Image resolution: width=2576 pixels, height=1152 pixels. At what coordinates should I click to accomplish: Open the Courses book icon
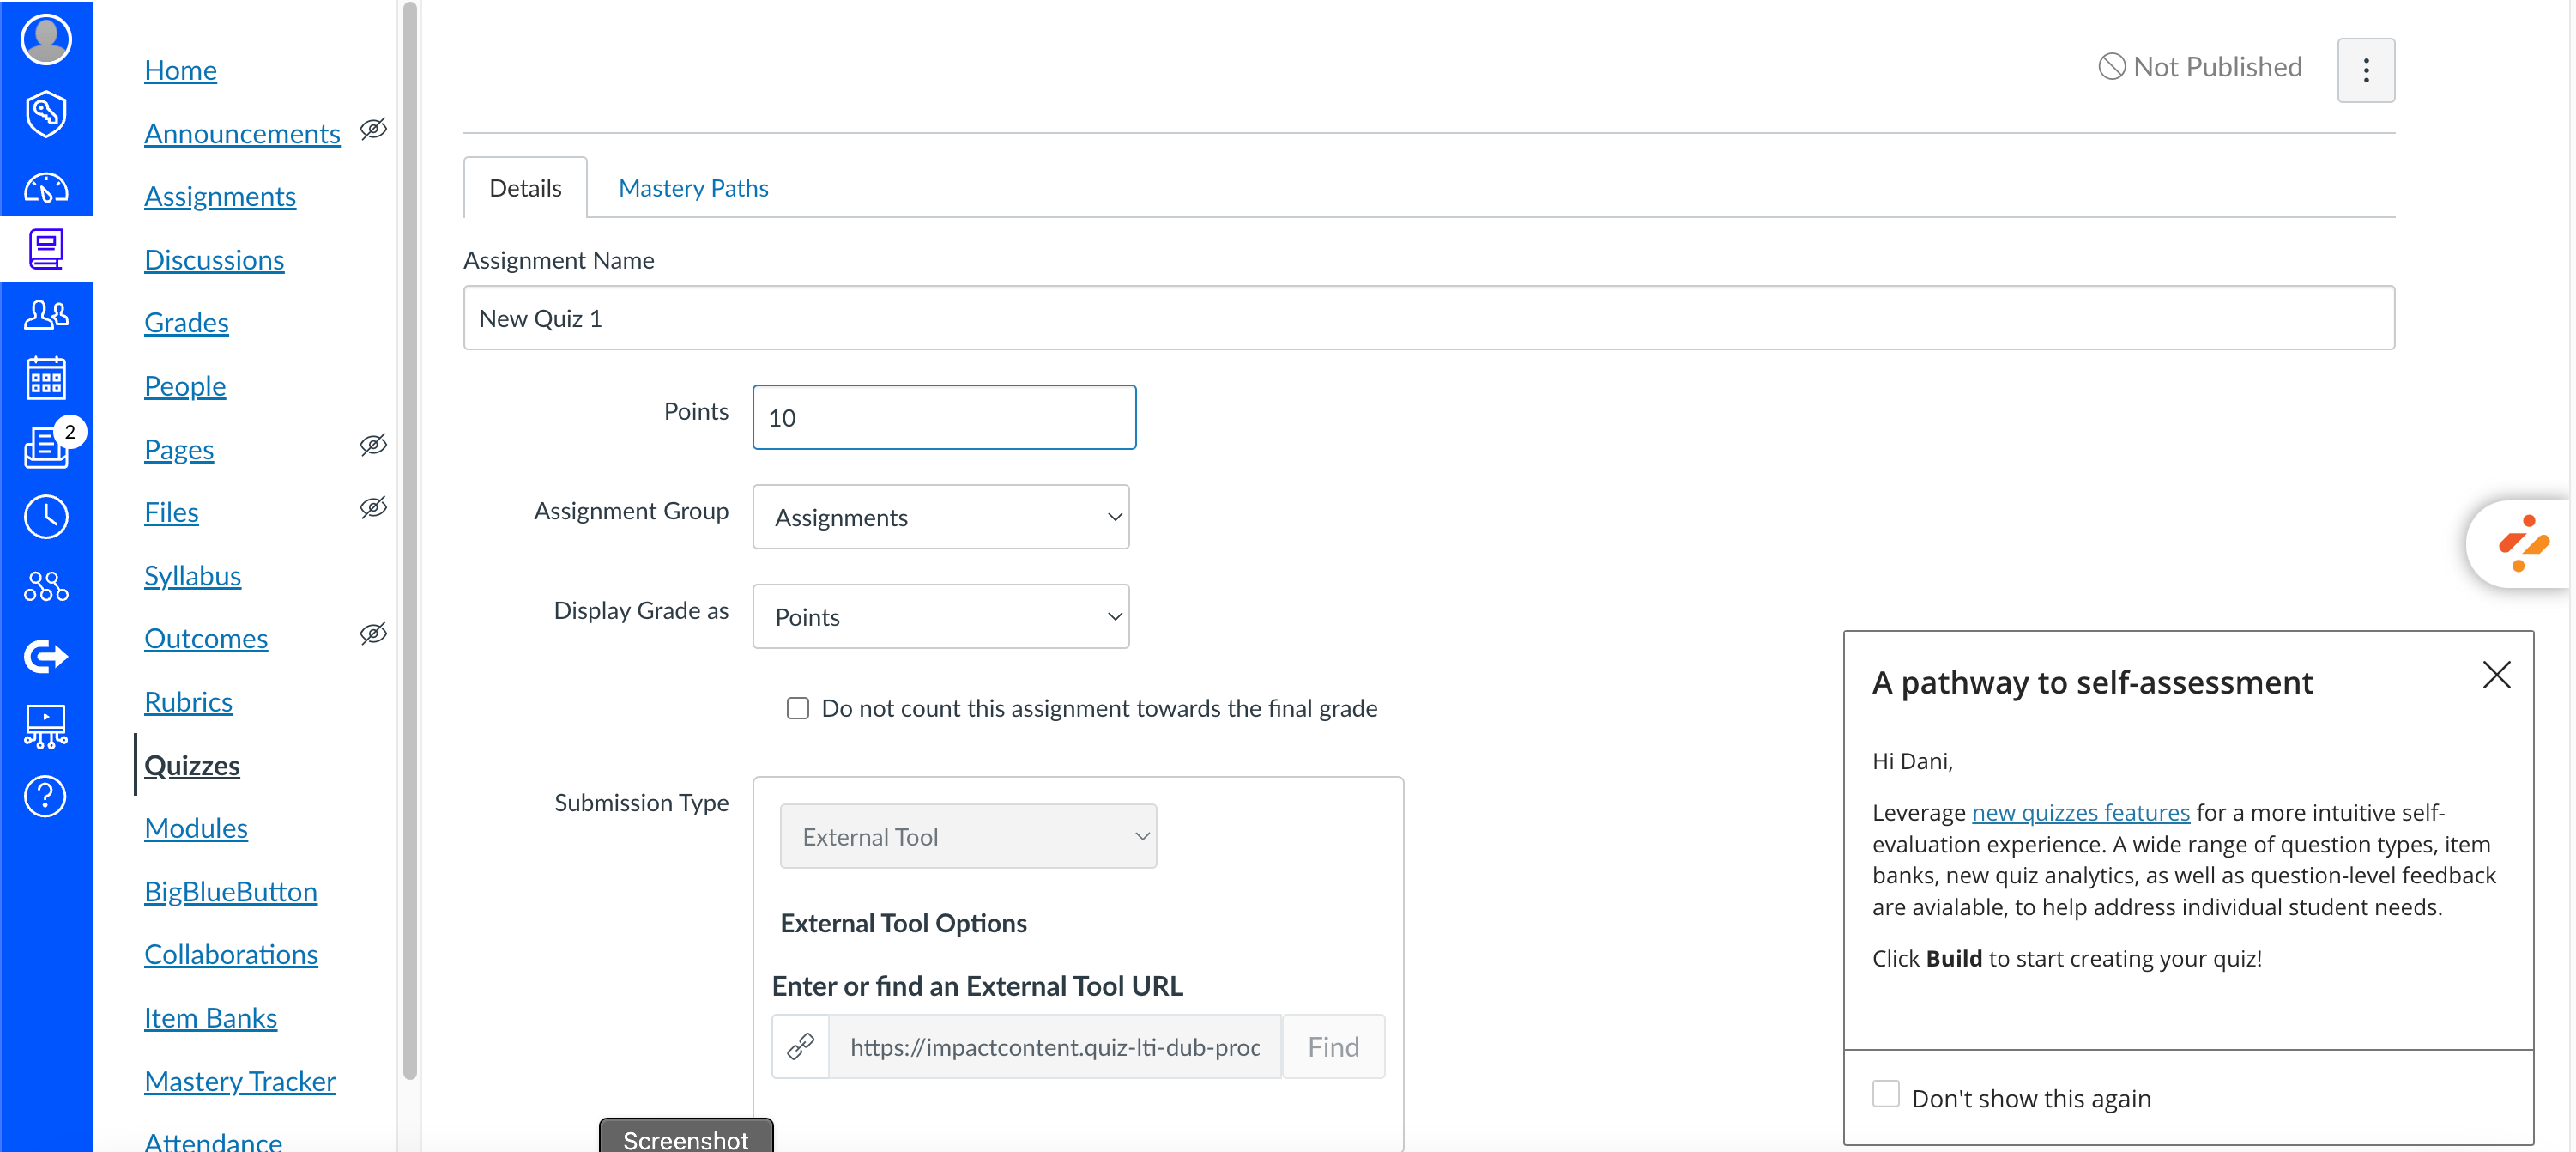pyautogui.click(x=46, y=248)
